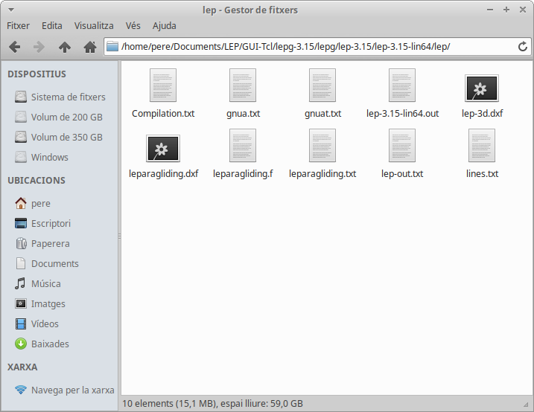
Task: Select the gnua.txt file icon
Action: [243, 85]
